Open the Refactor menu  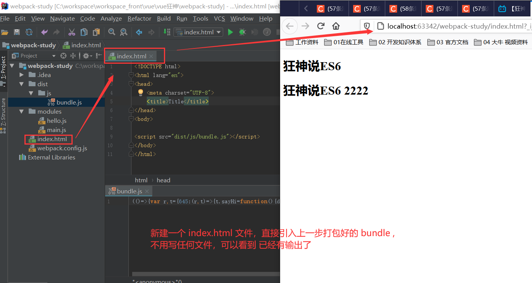(x=139, y=18)
